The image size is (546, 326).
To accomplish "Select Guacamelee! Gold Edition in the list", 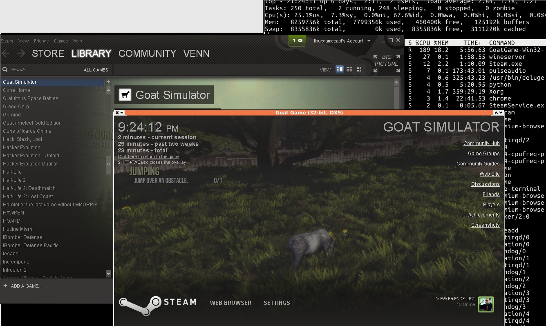I will [53, 123].
